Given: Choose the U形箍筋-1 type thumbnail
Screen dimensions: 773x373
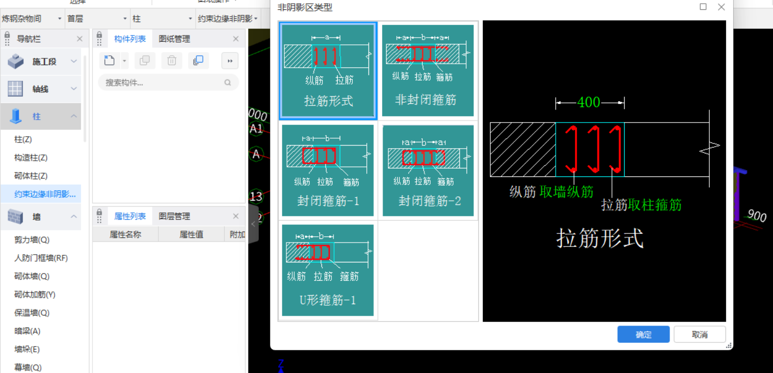Looking at the screenshot, I should click(328, 270).
